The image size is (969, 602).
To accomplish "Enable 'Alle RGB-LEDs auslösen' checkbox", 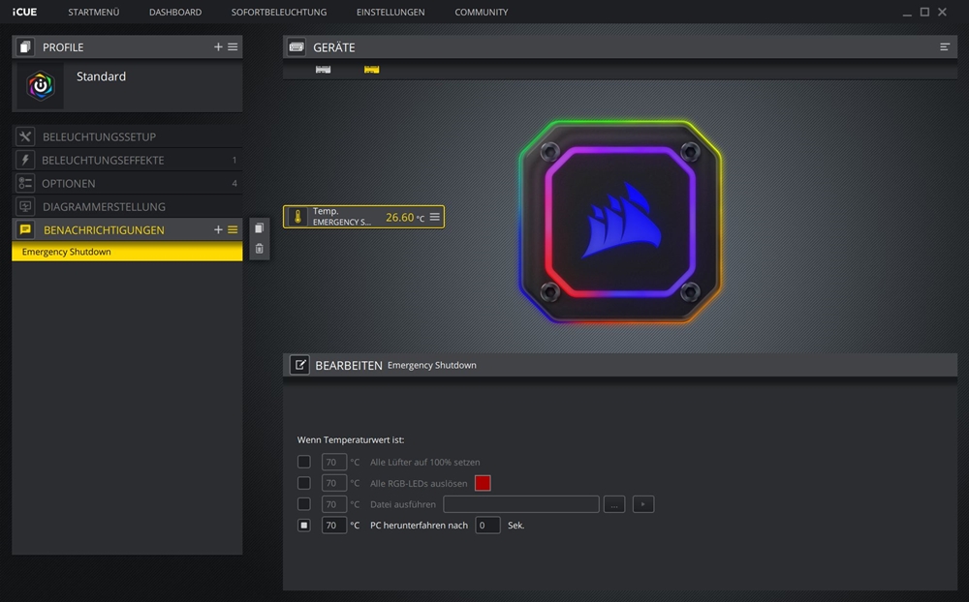I will (x=303, y=483).
